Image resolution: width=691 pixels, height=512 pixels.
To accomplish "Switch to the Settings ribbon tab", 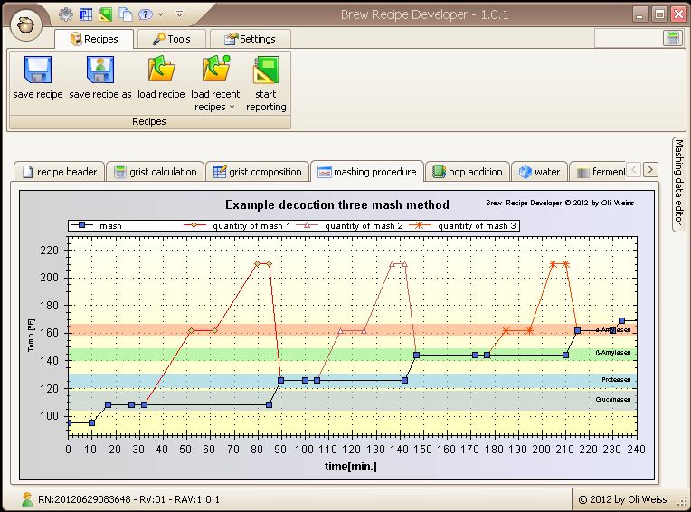I will [x=250, y=39].
